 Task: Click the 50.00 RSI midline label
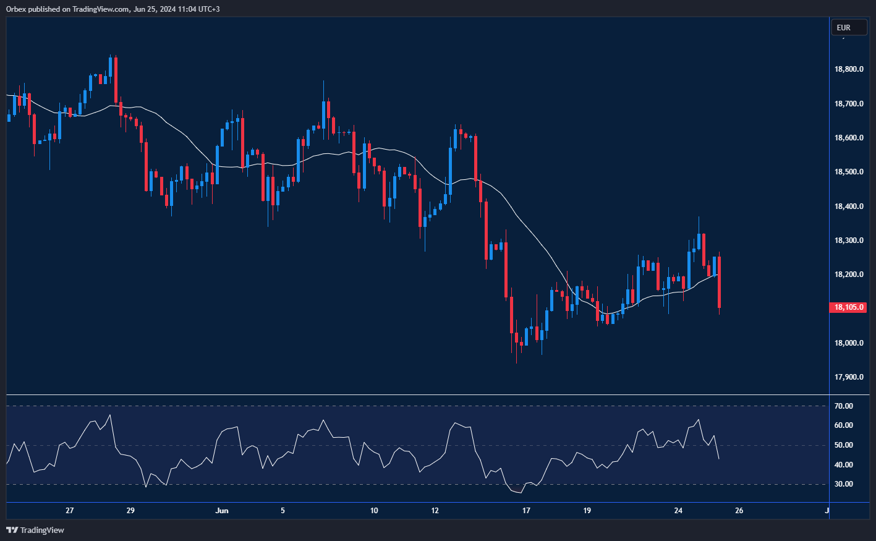844,445
